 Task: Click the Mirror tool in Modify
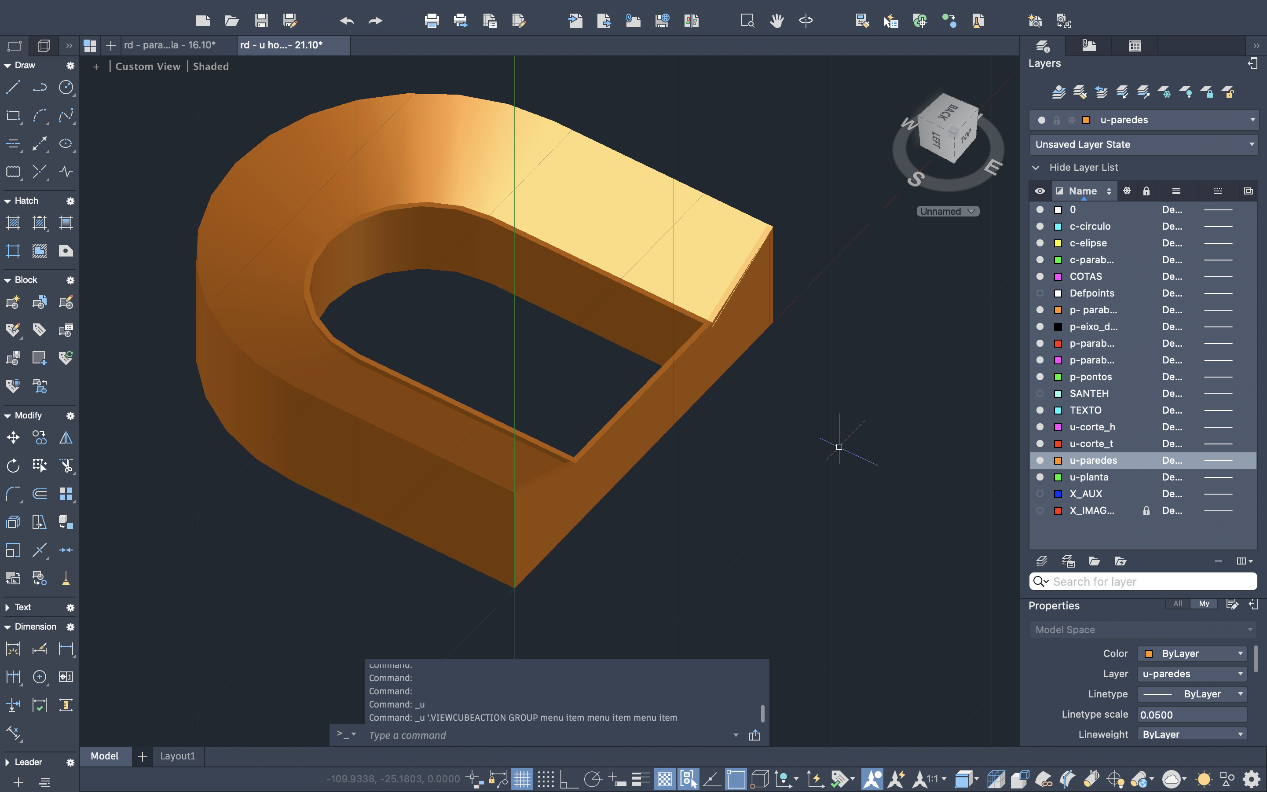pyautogui.click(x=66, y=437)
